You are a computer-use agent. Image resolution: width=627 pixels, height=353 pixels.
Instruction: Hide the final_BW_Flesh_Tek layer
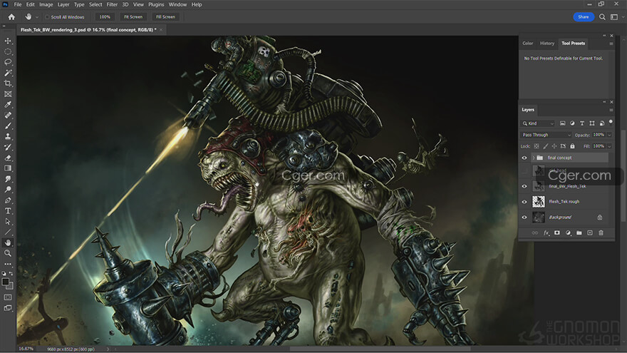[524, 186]
